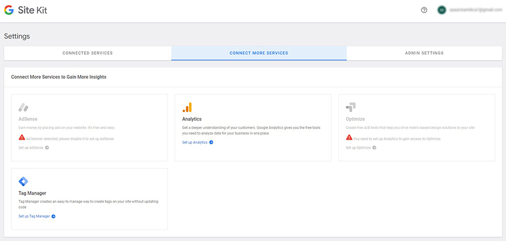The image size is (506, 241).
Task: Click the 'Earn money by placing ads' description
Action: [67, 128]
